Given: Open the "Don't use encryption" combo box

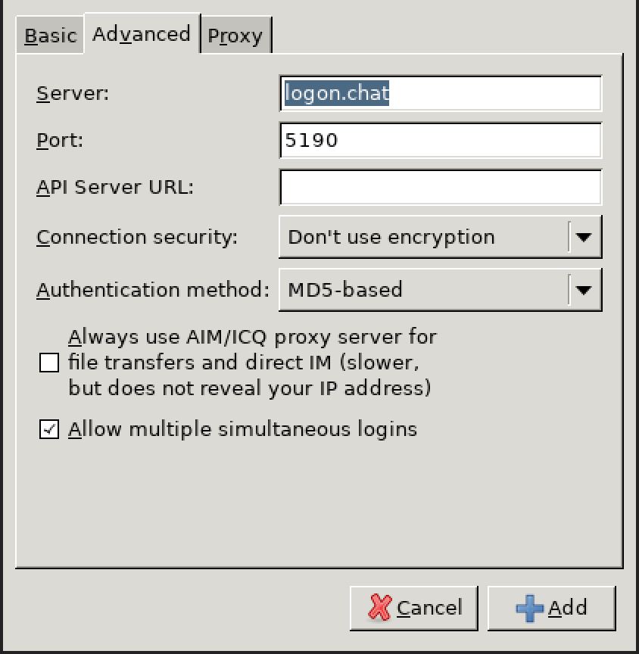Looking at the screenshot, I should pos(441,237).
